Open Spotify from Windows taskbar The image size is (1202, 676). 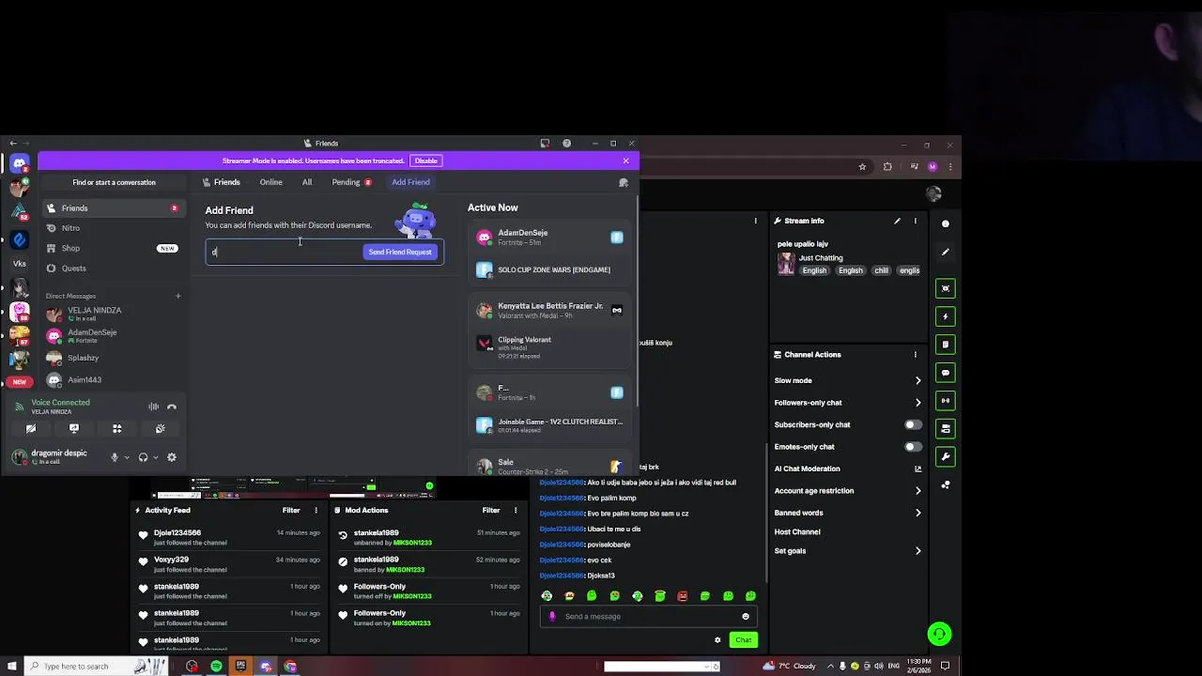(x=216, y=667)
